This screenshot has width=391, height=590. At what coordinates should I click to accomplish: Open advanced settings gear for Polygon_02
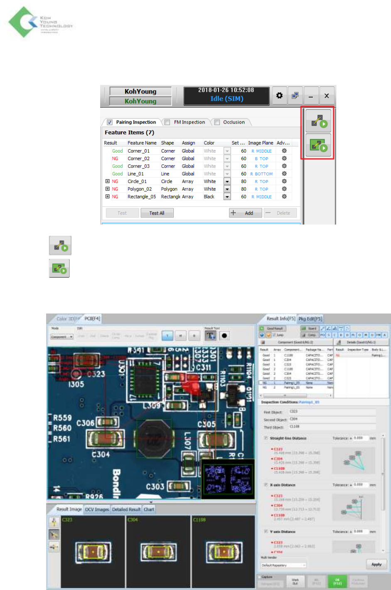(x=284, y=189)
